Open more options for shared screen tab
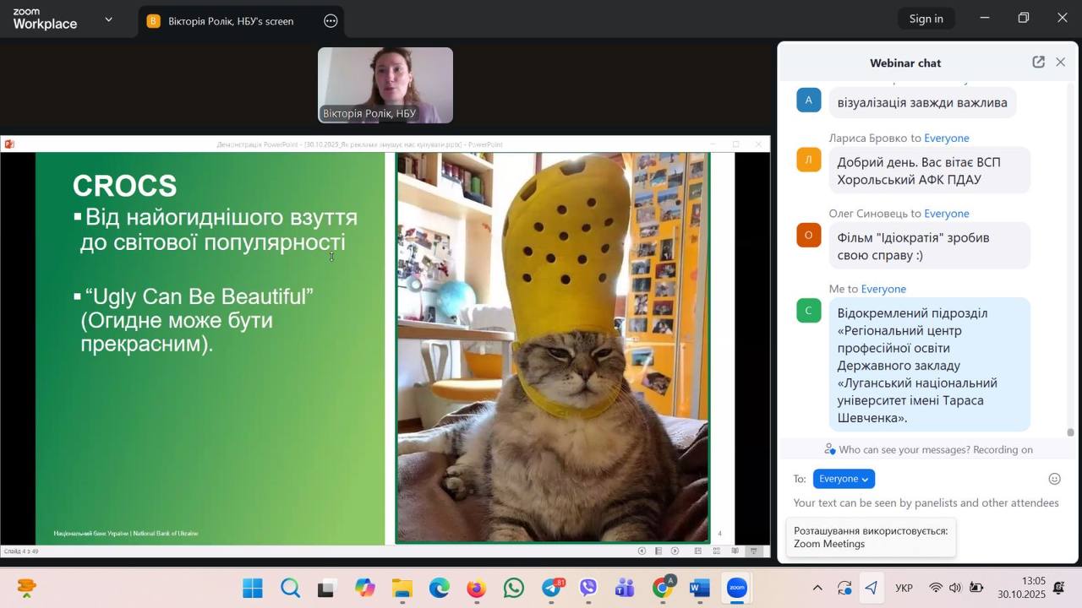 point(331,21)
